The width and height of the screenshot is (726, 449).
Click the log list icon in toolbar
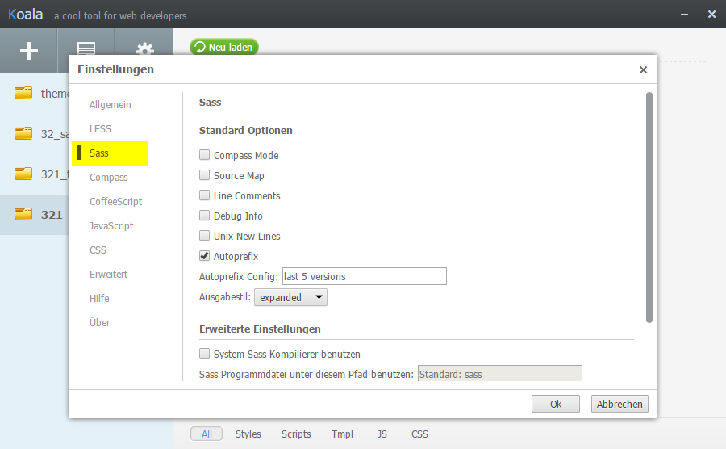(86, 50)
